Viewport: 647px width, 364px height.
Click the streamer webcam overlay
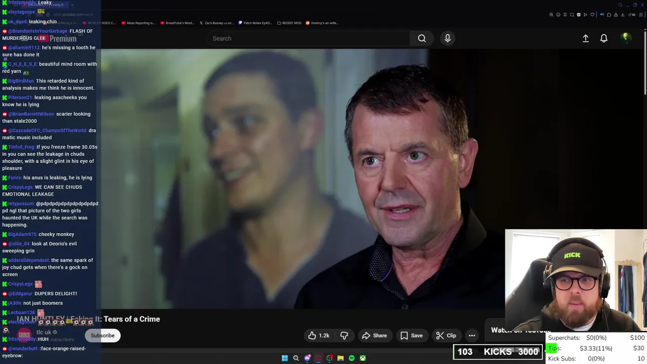(576, 280)
